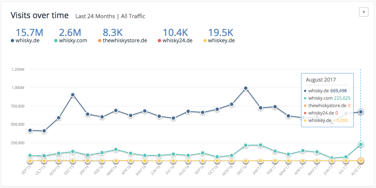Click the Last 24 Months label

(x=95, y=16)
